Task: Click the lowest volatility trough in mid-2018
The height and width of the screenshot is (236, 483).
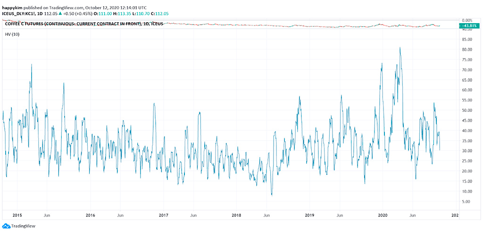Action: (272, 194)
